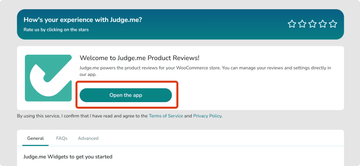Viewport: 360px width, 166px height.
Task: Open the Privacy Policy link
Action: point(207,116)
